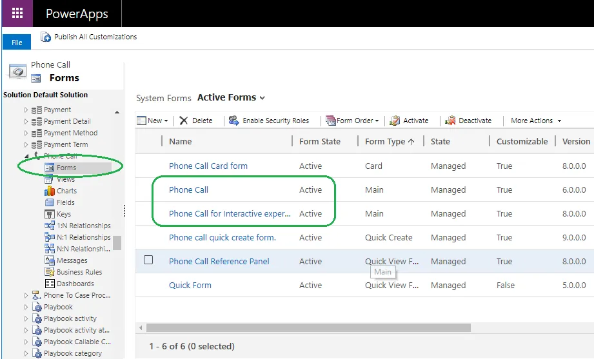Click the Version column header
Viewport: 594px width, 359px height.
[576, 141]
